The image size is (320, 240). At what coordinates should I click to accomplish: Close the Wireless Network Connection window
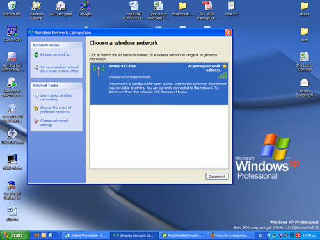(228, 33)
